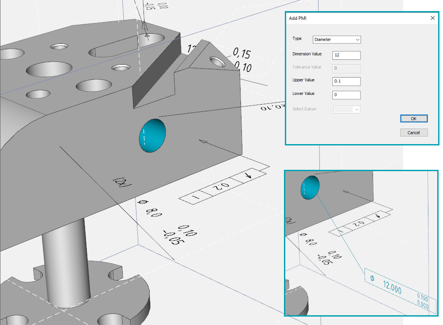Expand the Select Datum dropdown
Viewport: 443px width, 325px height.
(346, 109)
